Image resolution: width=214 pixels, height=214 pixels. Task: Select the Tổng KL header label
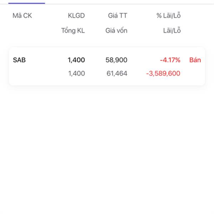tap(73, 30)
